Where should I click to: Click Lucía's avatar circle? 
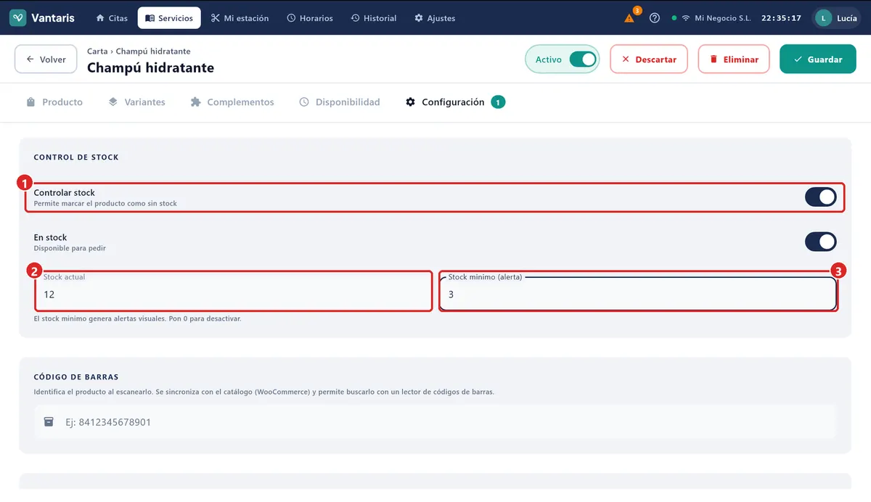823,18
